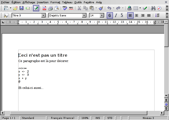Cut selection with the scissors icon
Image resolution: width=169 pixels, height=120 pixels.
(x=79, y=8)
